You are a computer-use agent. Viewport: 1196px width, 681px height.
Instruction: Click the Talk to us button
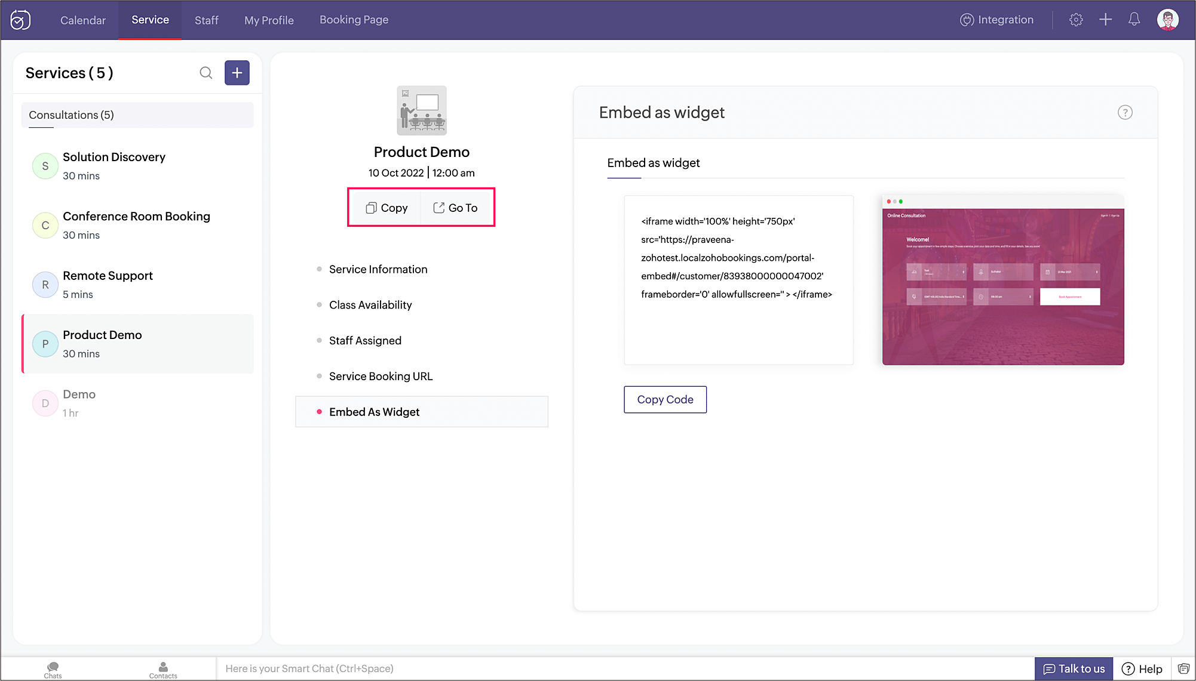(1074, 668)
